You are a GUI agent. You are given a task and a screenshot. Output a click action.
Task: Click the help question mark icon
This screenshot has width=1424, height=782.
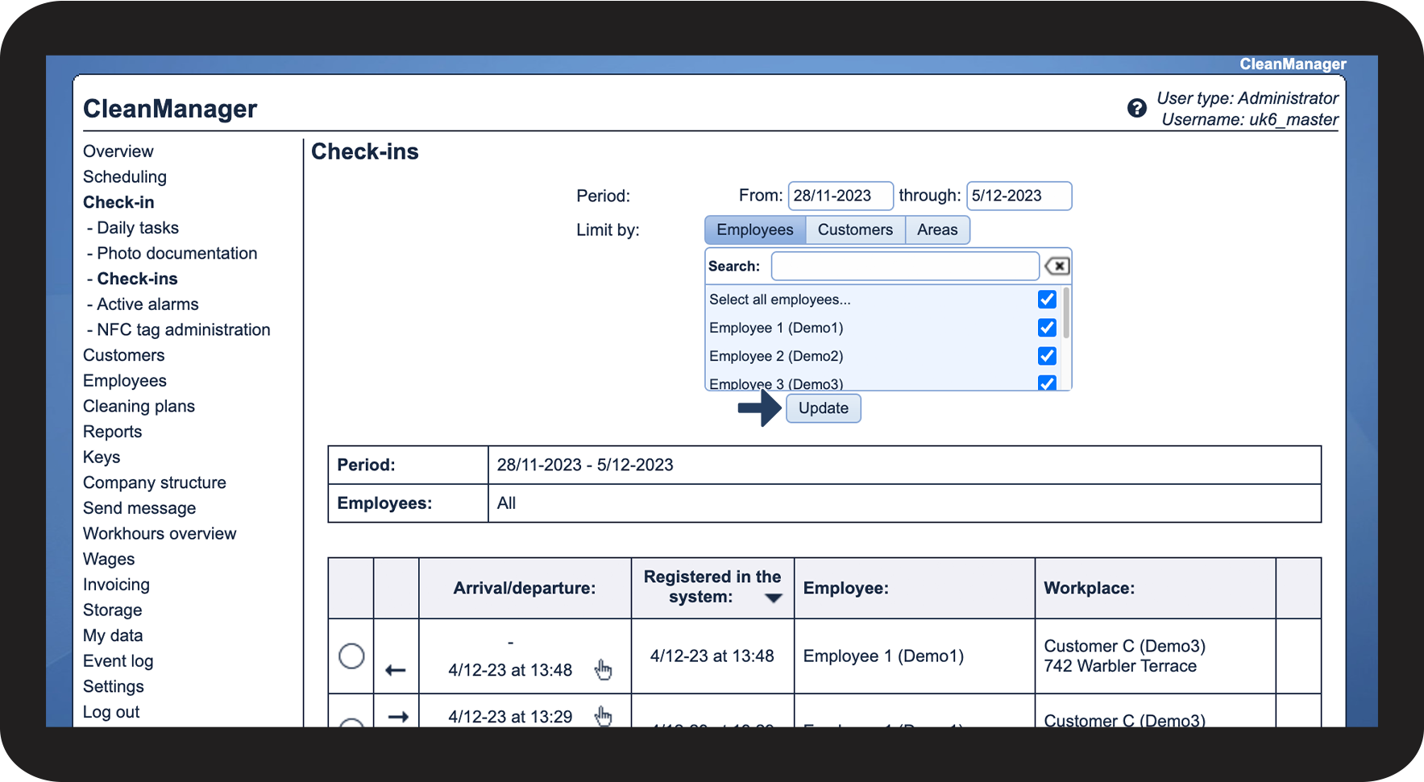click(x=1136, y=108)
